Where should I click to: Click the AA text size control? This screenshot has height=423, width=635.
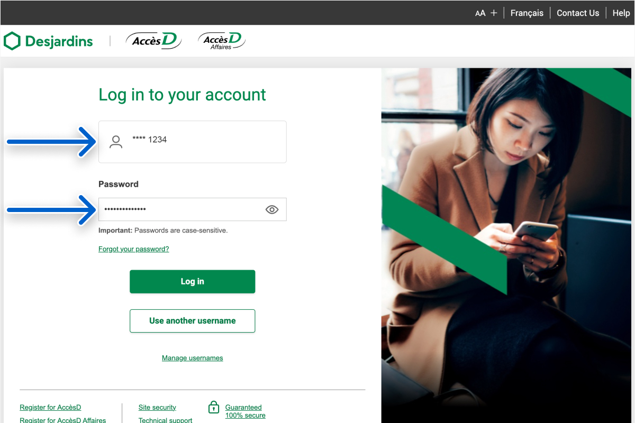click(480, 13)
